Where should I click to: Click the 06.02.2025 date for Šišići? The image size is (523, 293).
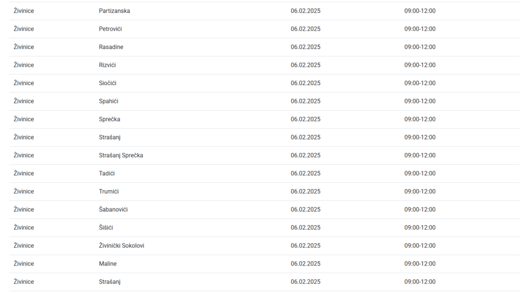coord(305,228)
